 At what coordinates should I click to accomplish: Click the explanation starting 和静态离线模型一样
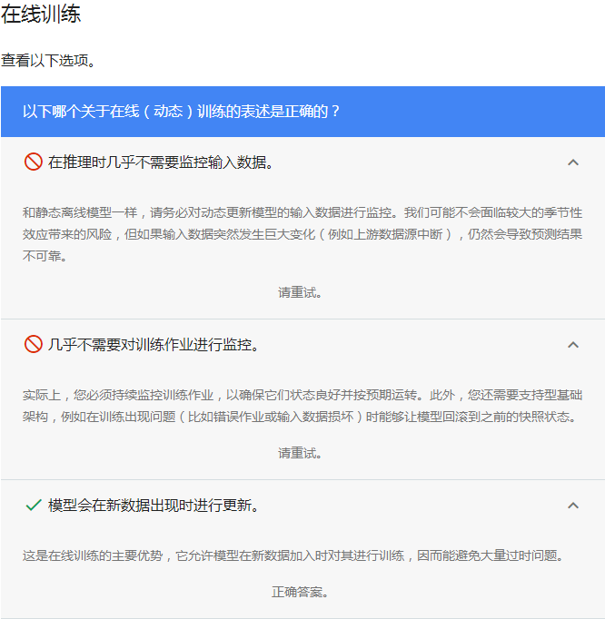(302, 234)
